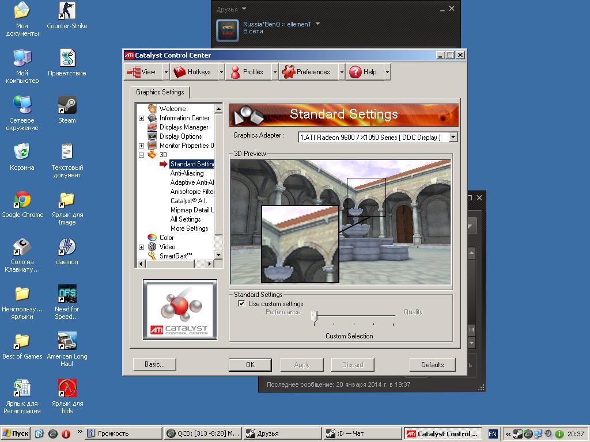Expand the Video tree node
This screenshot has width=590, height=442.
coord(142,247)
